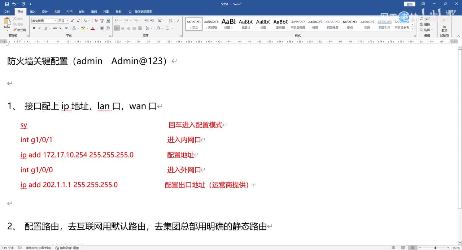The image size is (462, 250).
Task: Add character border around text
Action: [108, 21]
